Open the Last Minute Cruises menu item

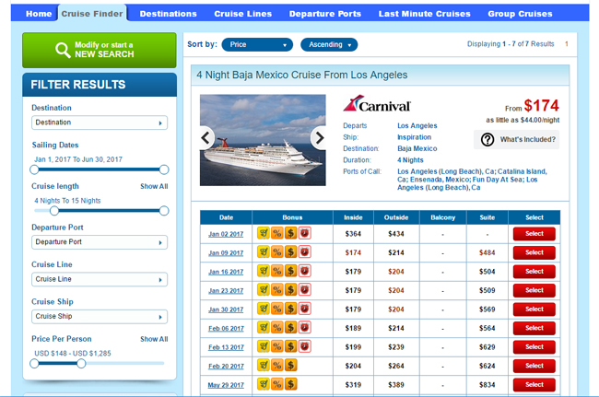click(425, 14)
